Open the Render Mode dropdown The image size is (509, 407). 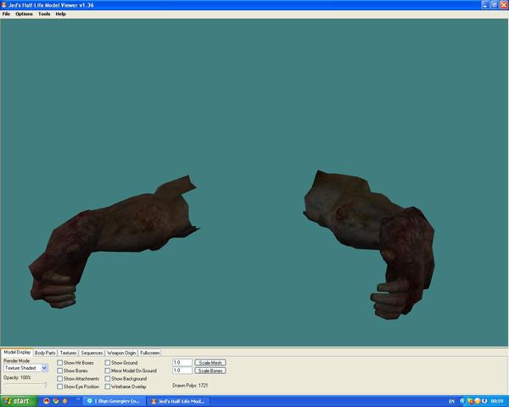coord(25,368)
